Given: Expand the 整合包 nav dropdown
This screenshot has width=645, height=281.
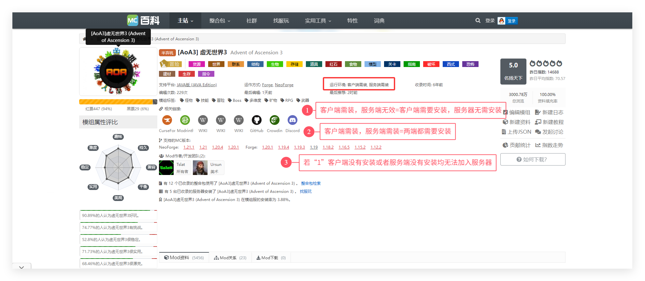Looking at the screenshot, I should tap(220, 20).
